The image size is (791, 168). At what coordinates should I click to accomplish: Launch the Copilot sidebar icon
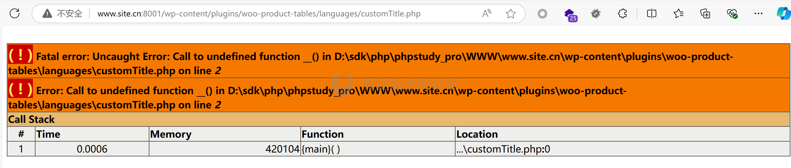click(x=783, y=14)
